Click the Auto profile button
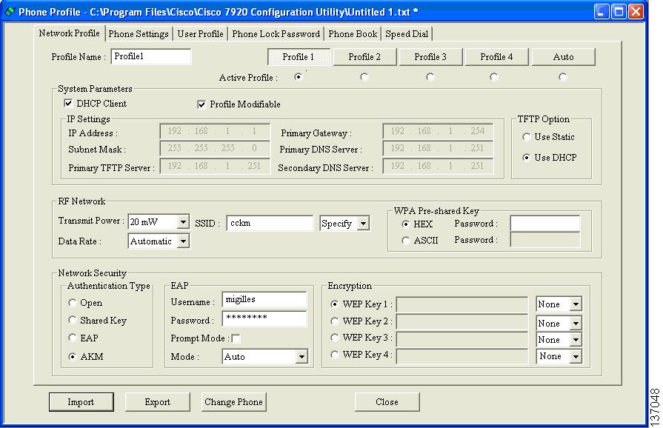 click(563, 57)
